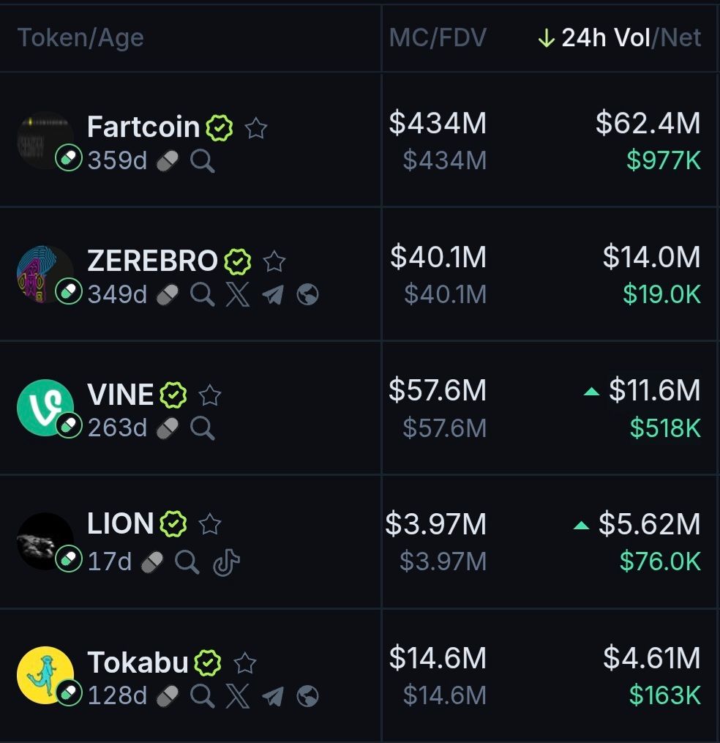
Task: Click the search magnifier icon for LION
Action: [187, 562]
